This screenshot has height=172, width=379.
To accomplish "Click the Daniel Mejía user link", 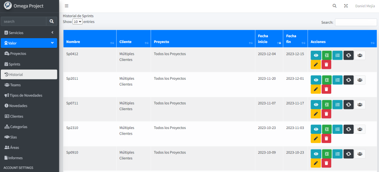I will click(365, 6).
